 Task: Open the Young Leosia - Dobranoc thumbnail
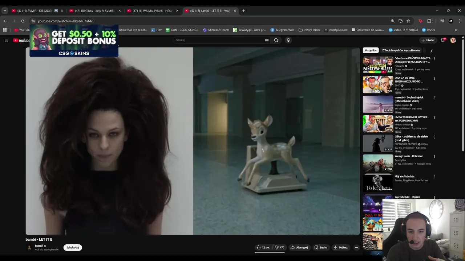[378, 163]
